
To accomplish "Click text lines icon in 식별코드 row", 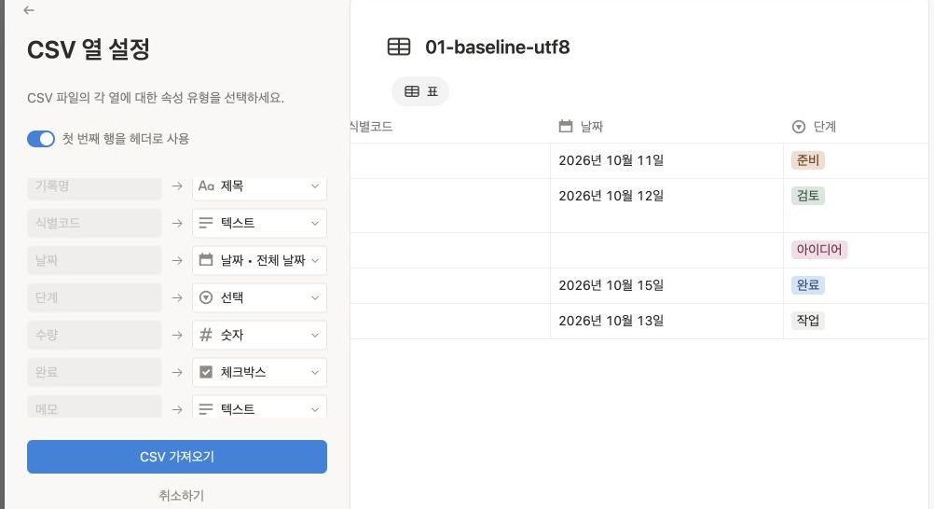I will 205,223.
